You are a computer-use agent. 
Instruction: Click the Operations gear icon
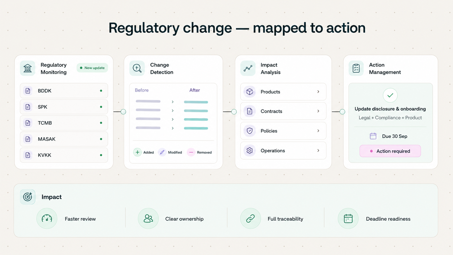250,150
